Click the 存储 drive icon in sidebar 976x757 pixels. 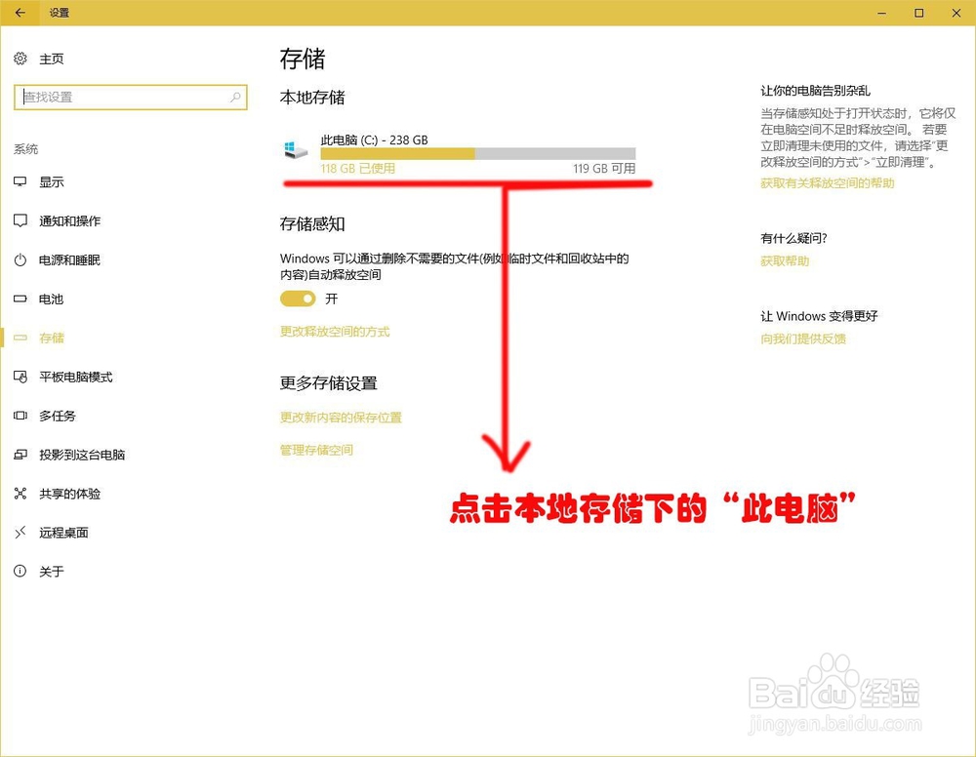coord(20,338)
